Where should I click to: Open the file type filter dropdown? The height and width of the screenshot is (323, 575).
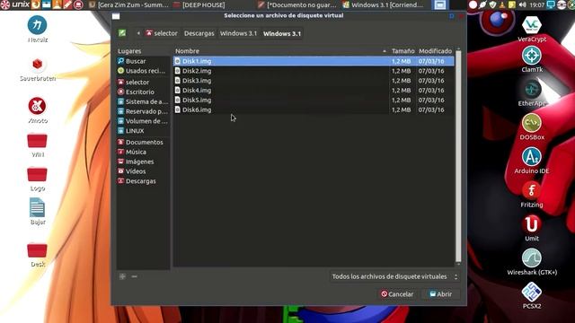point(394,276)
